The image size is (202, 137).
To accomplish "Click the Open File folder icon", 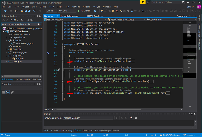I will pyautogui.click(x=22, y=11).
